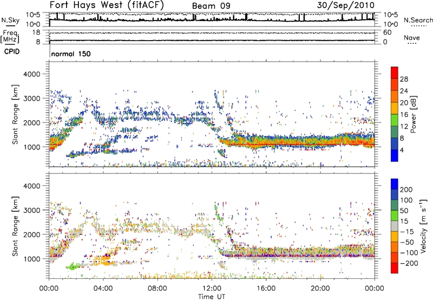433x300 pixels.
Task: Pick the red bottom segment of velocity colorbar
Action: click(395, 268)
